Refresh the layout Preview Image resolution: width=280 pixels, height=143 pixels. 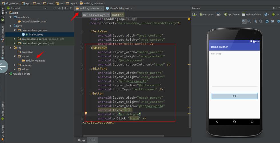point(267,21)
